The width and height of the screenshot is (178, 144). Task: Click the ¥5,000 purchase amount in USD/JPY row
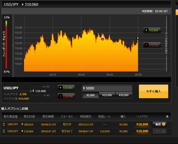point(123,131)
